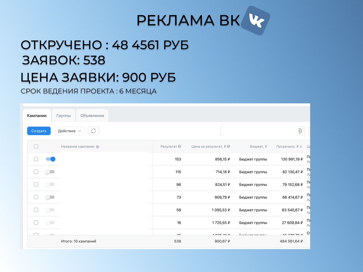
Task: Click the 27 608,84 ₽ spent cell
Action: pos(292,223)
